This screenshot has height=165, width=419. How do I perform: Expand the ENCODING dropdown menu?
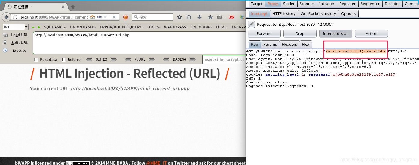tap(202, 27)
